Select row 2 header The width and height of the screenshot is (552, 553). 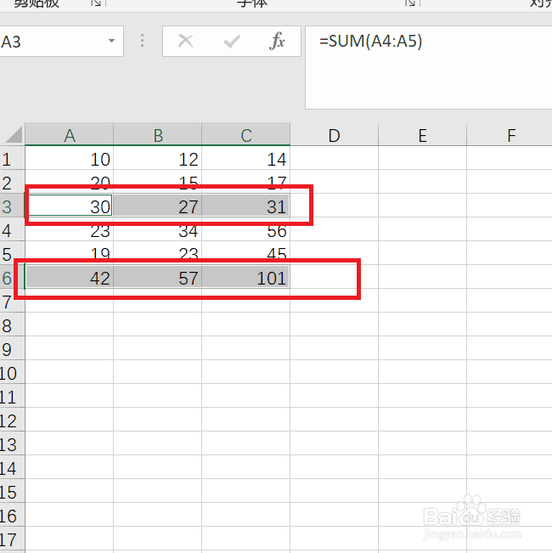(12, 182)
